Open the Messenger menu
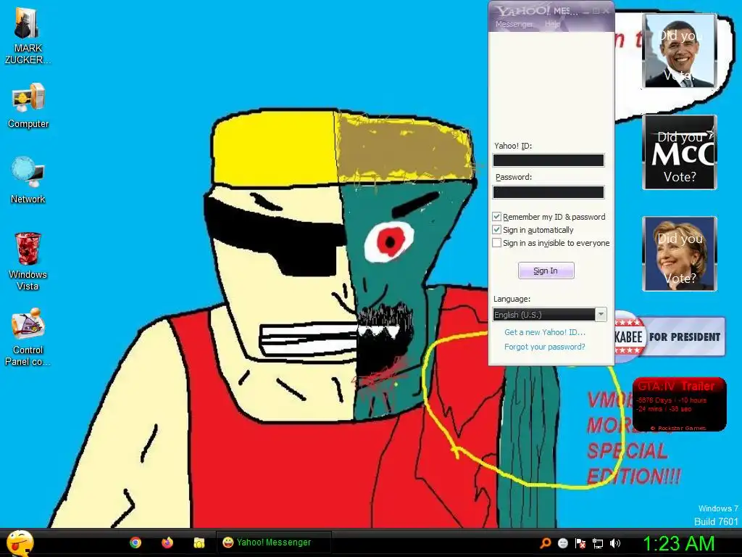This screenshot has height=557, width=742. pyautogui.click(x=514, y=24)
